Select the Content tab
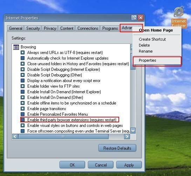Viewport: 191px width, 176px height. point(67,28)
